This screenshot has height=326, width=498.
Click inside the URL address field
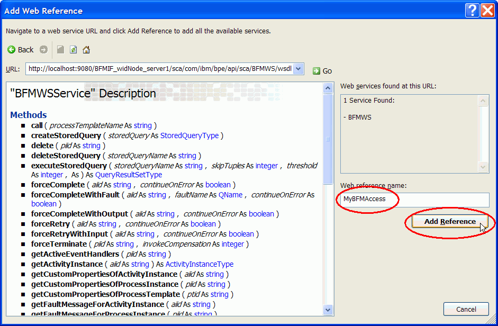tap(160, 69)
